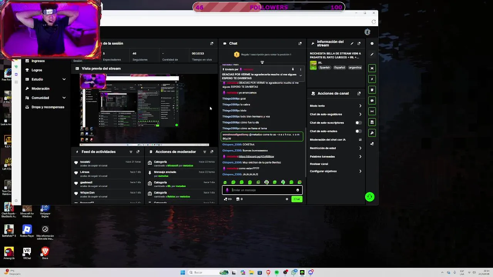Image resolution: width=493 pixels, height=277 pixels.
Task: Expand Chat de solo-seguidores options
Action: point(360,114)
